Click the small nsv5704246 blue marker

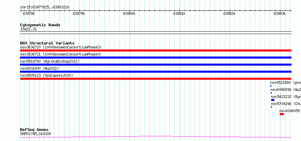(272, 107)
